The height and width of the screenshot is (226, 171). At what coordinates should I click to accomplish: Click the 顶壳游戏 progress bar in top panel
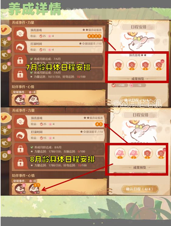pyautogui.click(x=66, y=33)
